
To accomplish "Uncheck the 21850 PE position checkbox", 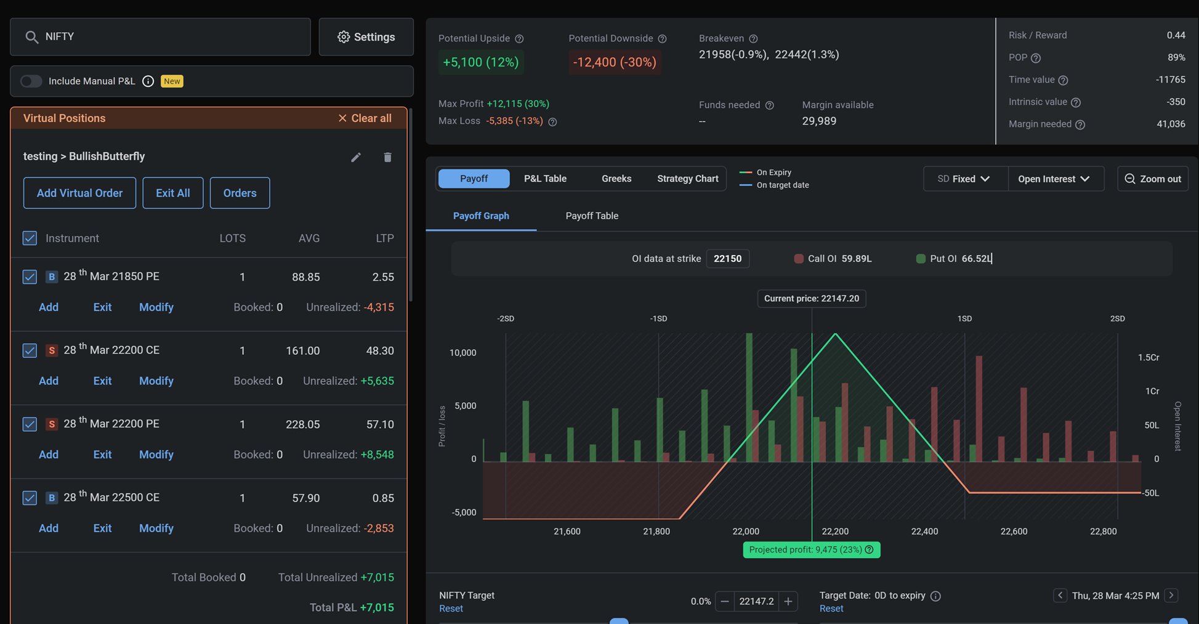I will tap(30, 277).
